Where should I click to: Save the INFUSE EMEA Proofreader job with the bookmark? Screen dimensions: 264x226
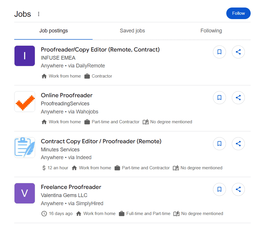click(x=219, y=52)
